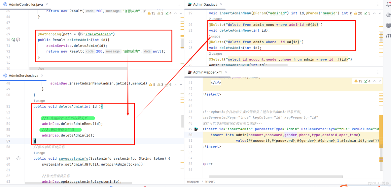Select the AdminDao.java tab
Screen dimensions: 391x187
pos(205,5)
